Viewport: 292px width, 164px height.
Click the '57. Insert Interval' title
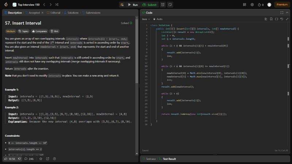point(23,23)
